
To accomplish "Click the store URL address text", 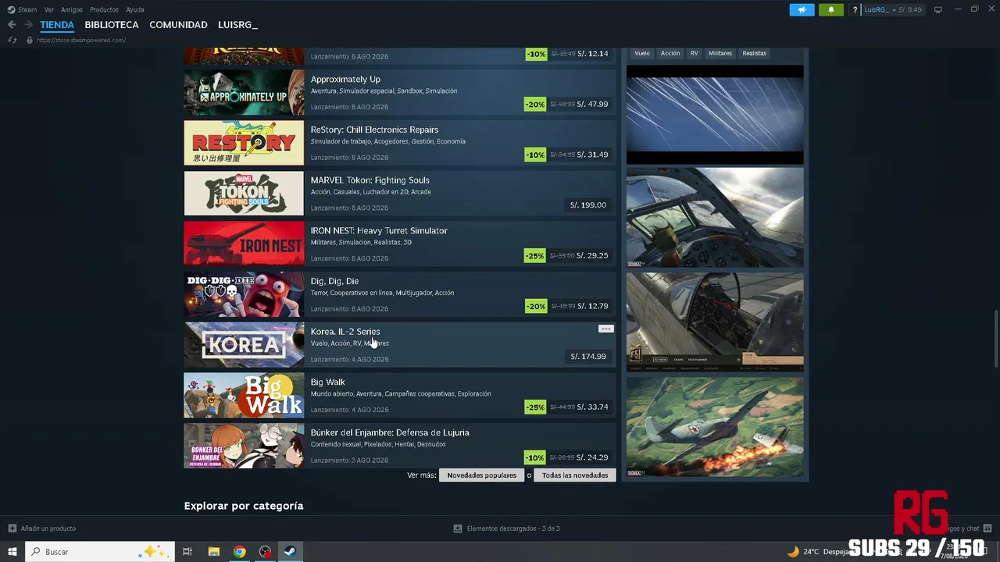I will tap(81, 40).
